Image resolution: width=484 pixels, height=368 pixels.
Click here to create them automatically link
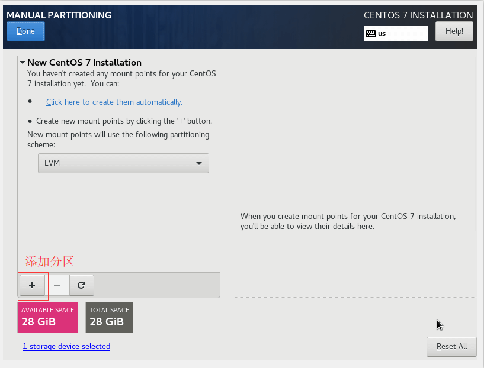114,102
